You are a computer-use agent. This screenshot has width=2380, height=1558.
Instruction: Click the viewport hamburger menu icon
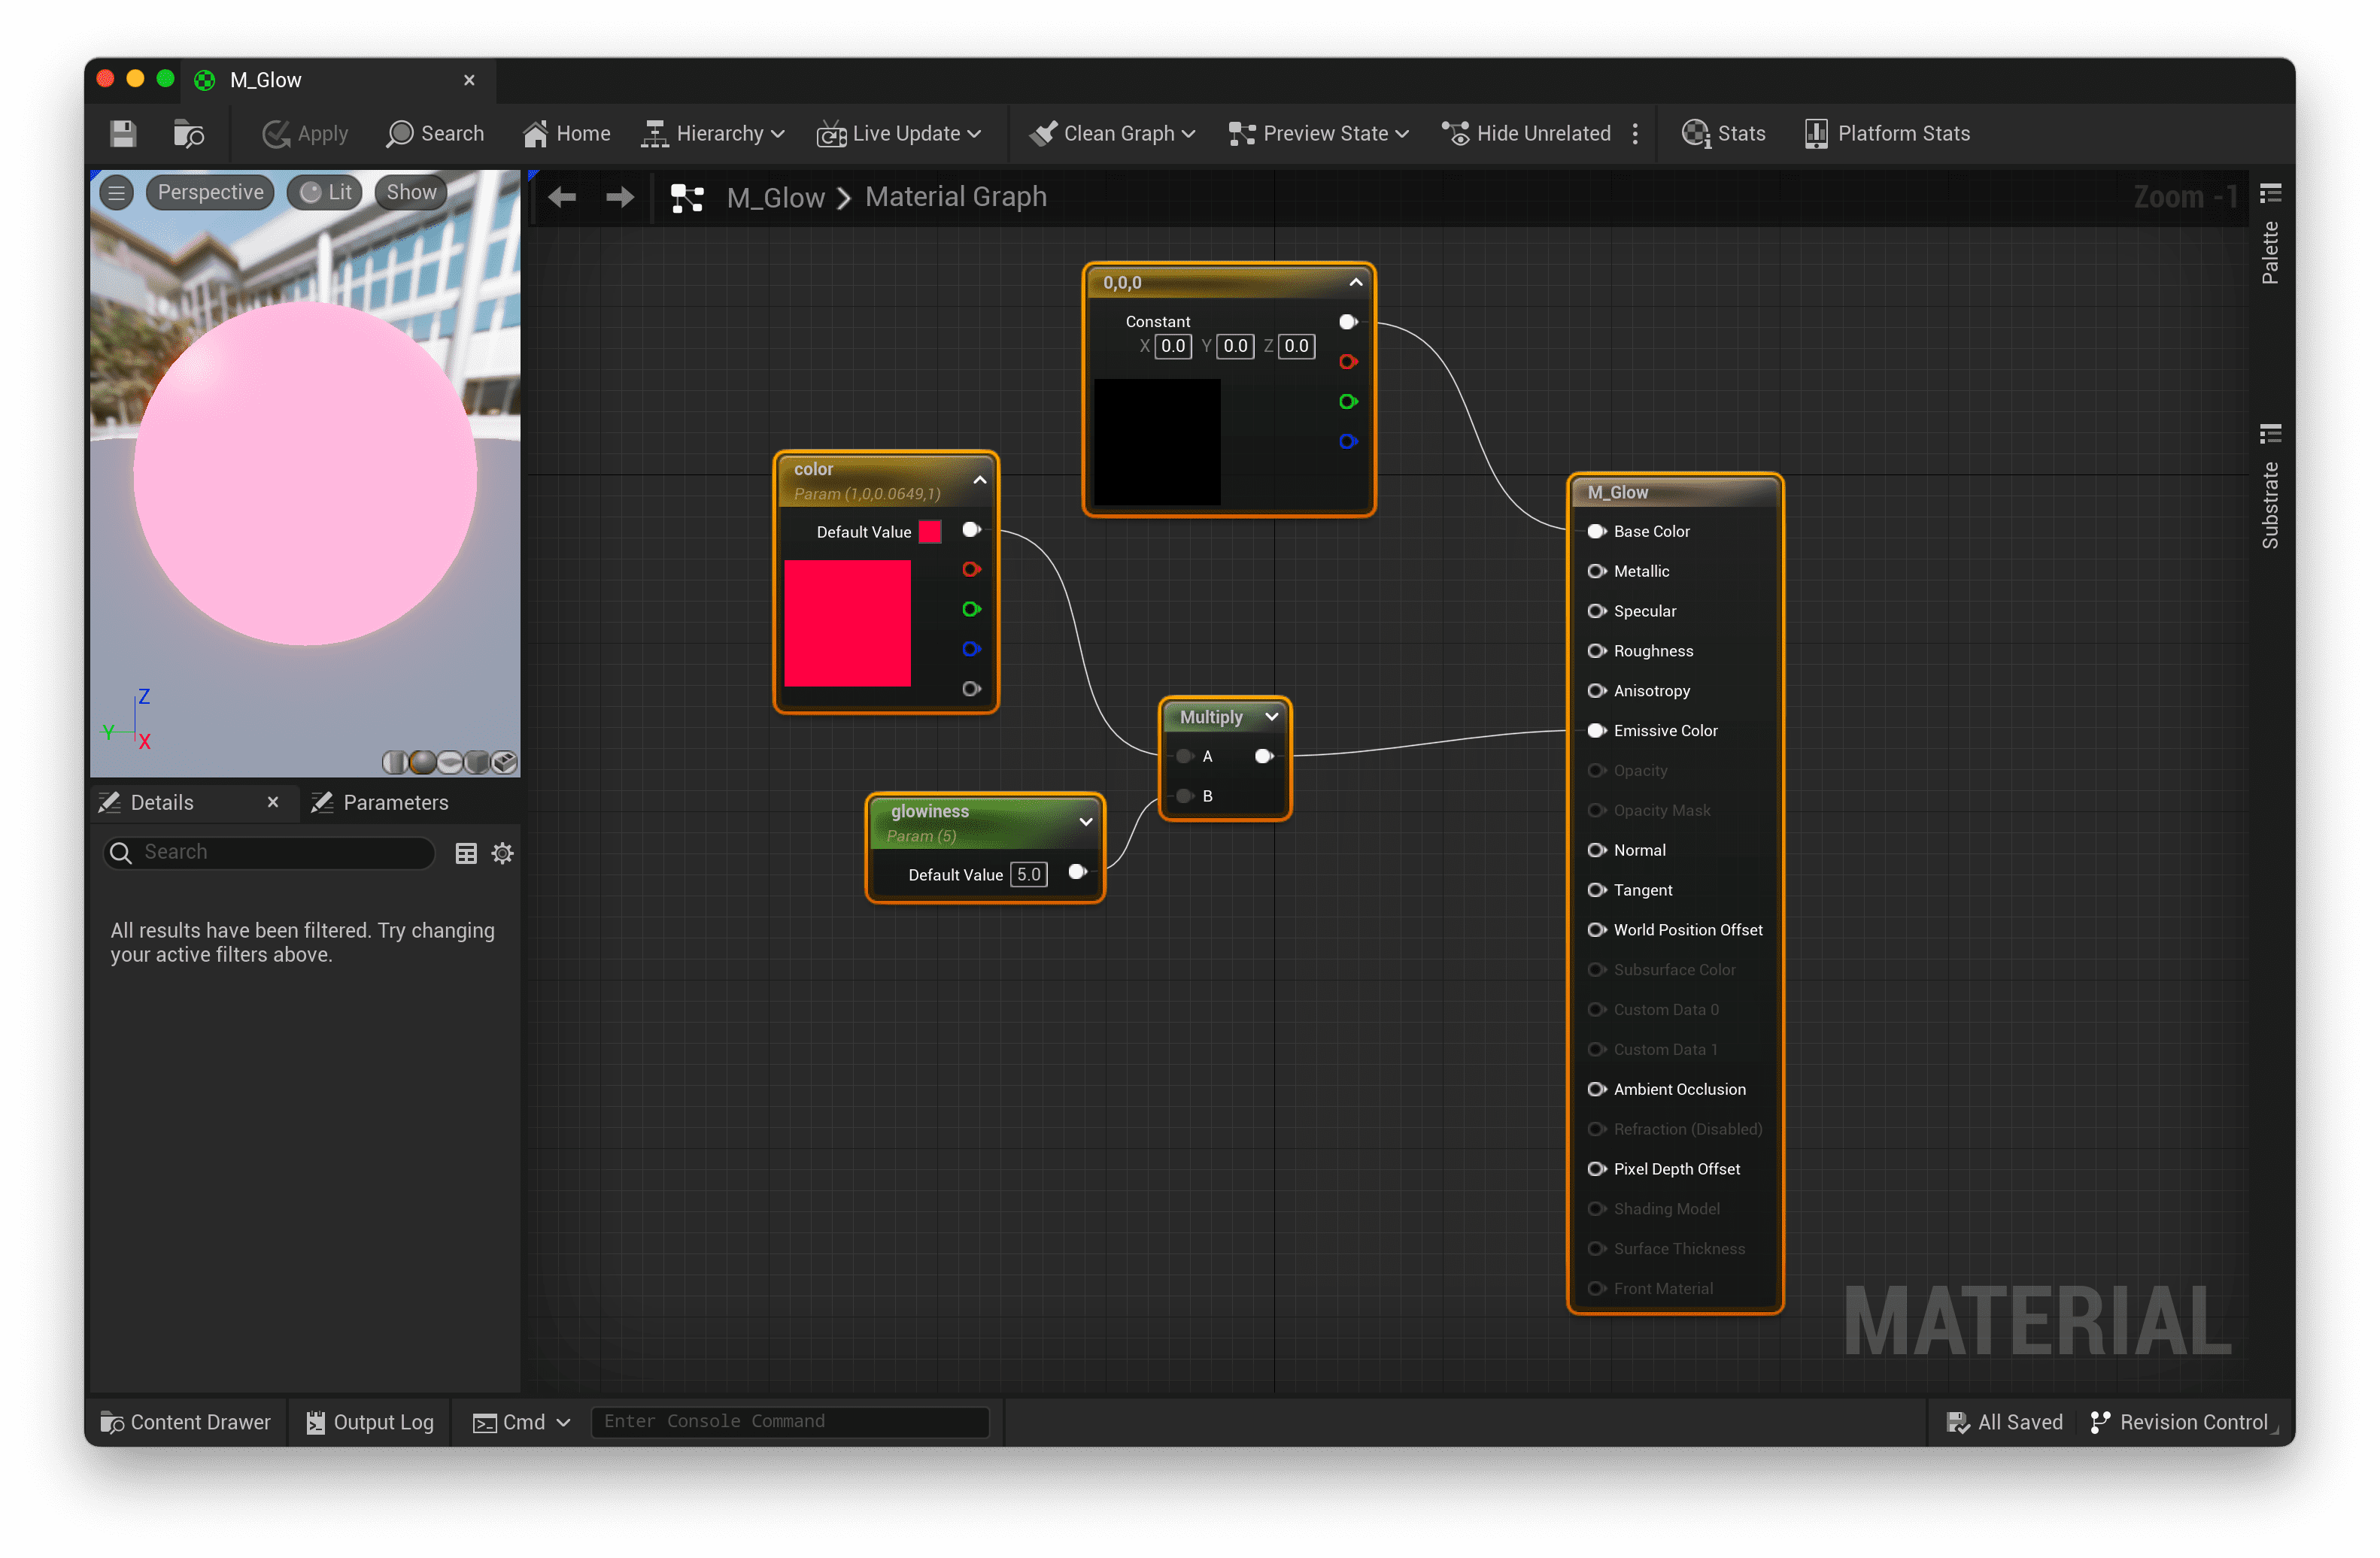point(117,193)
